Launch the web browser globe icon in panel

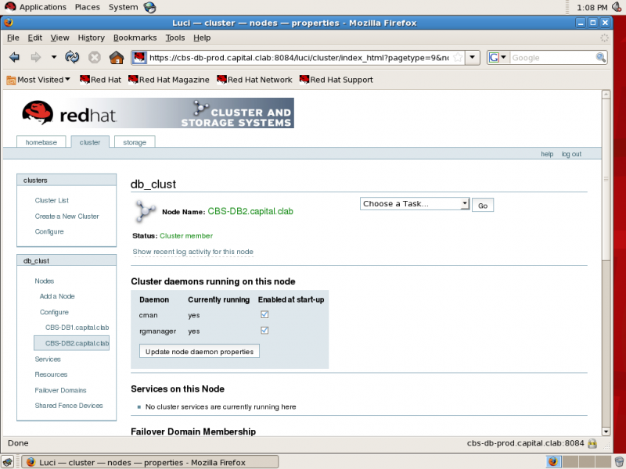[x=149, y=7]
